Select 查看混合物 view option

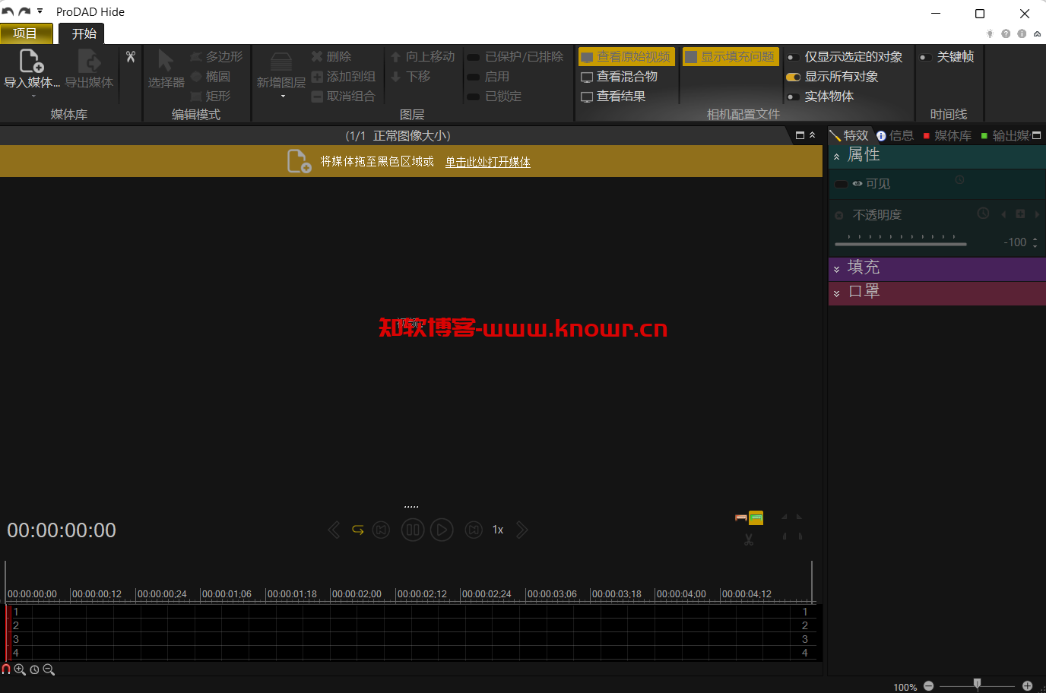[619, 77]
